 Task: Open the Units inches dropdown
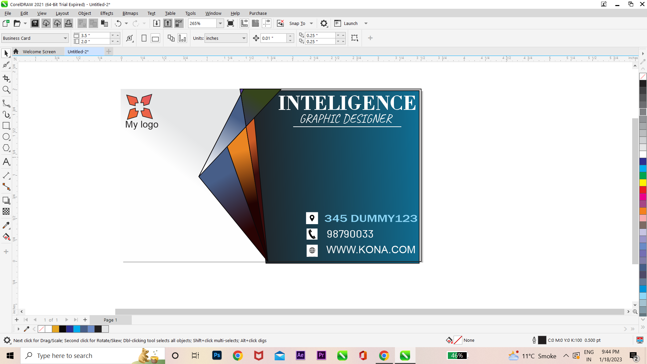[x=244, y=38]
